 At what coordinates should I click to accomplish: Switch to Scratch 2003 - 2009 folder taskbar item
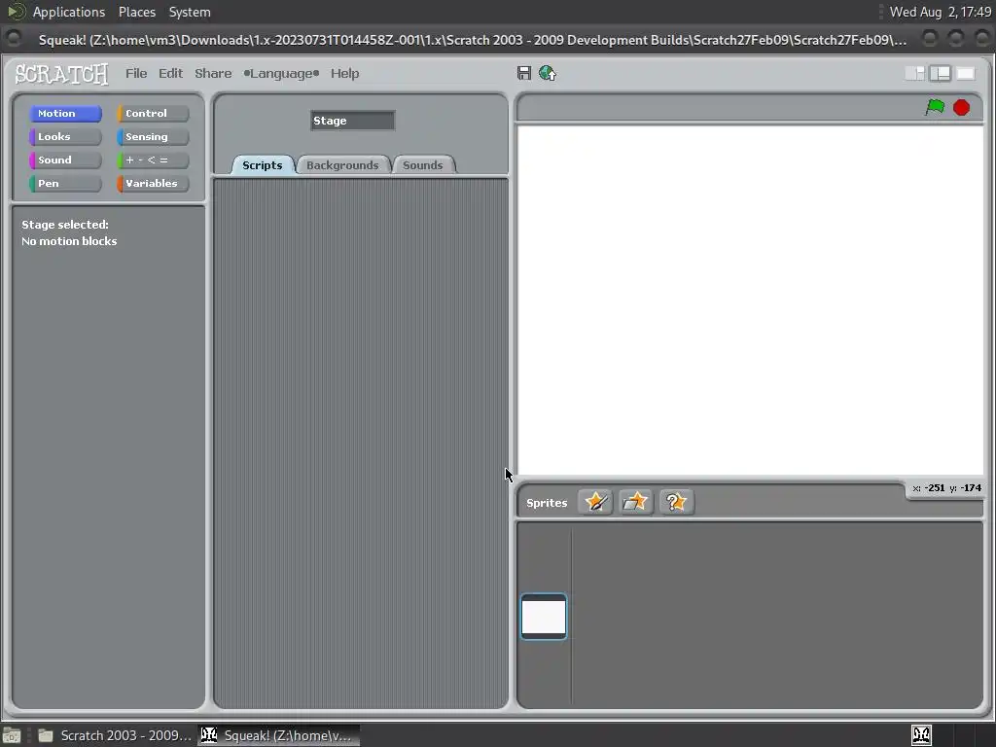pos(115,735)
